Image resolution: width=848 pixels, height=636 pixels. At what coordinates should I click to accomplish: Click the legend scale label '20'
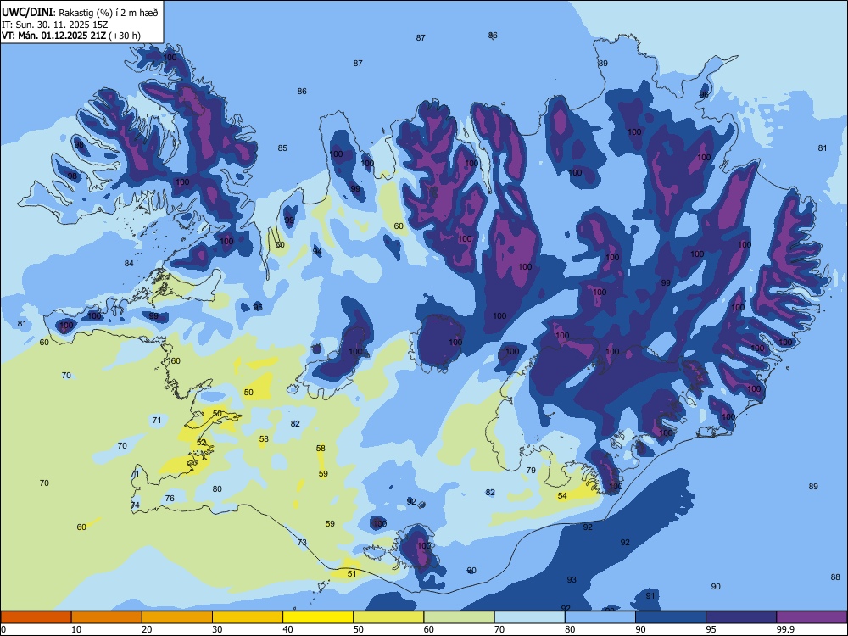pos(147,629)
